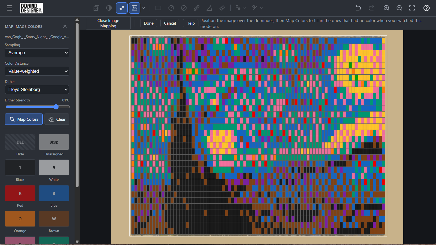This screenshot has height=245, width=436.
Task: Open the Color Distance dropdown
Action: [37, 71]
